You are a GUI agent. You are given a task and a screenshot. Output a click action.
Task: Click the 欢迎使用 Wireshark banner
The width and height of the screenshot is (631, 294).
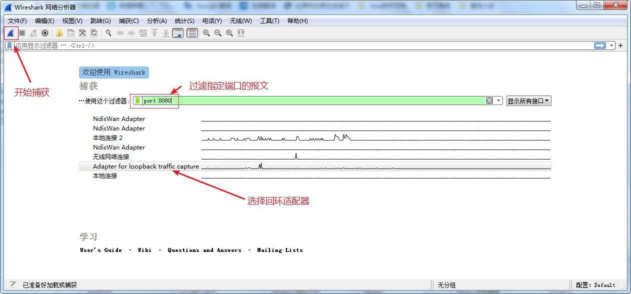[114, 72]
